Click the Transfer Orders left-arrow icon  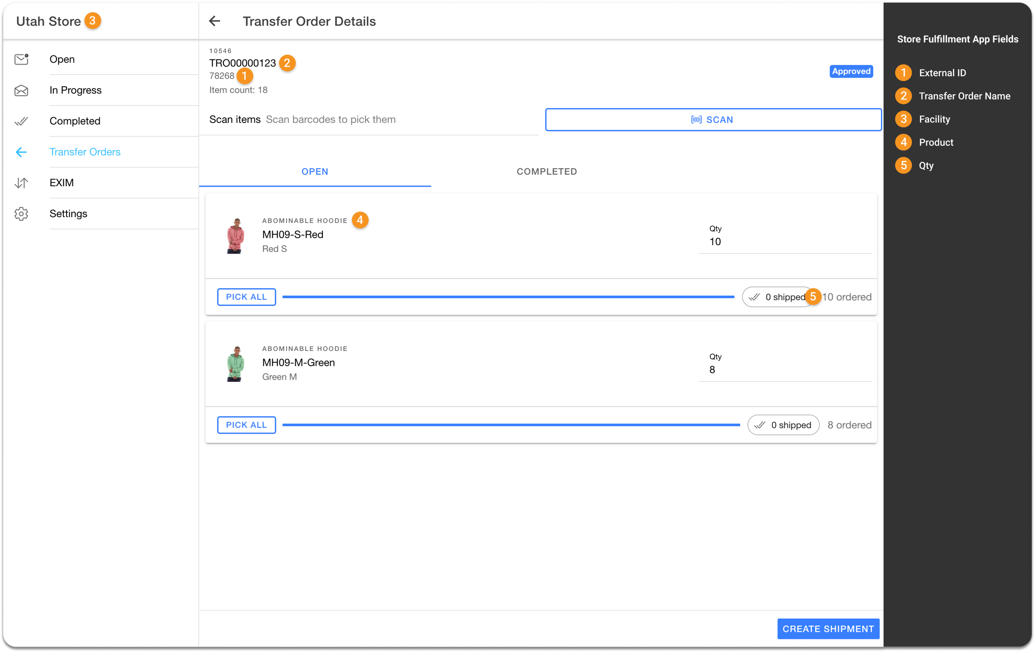[x=21, y=152]
